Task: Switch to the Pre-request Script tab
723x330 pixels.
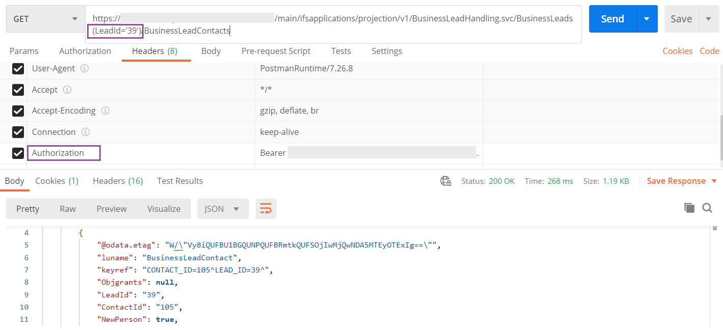Action: (x=276, y=51)
